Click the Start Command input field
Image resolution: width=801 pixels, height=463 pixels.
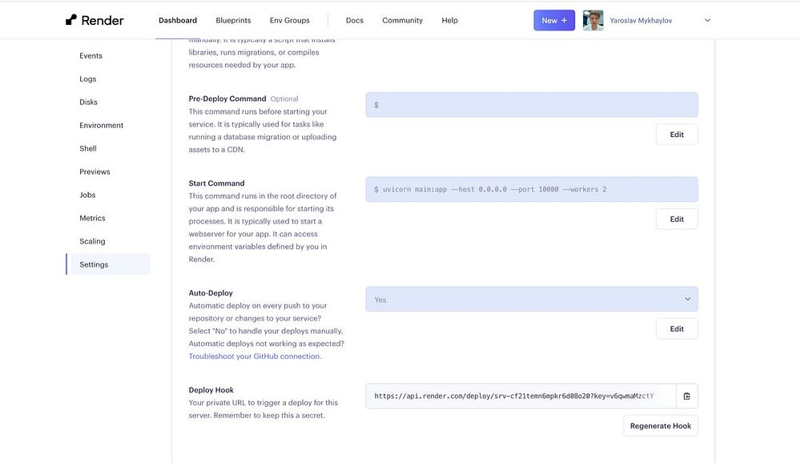tap(532, 190)
